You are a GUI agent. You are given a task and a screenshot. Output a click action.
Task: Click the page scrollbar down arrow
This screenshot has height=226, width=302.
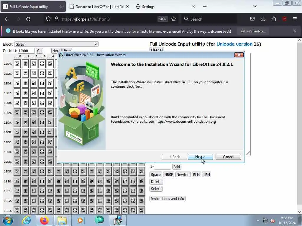(300, 212)
